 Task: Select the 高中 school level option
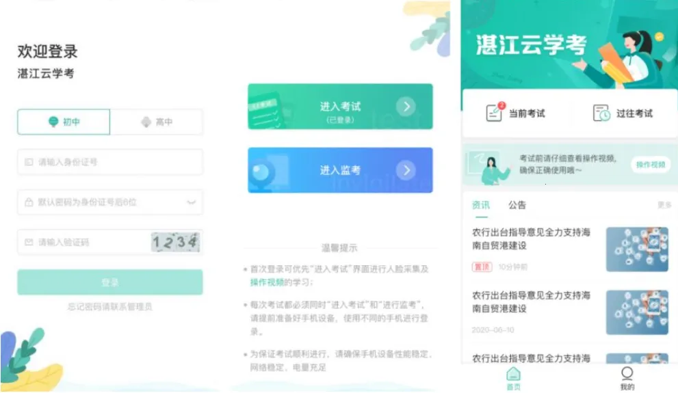tap(157, 122)
